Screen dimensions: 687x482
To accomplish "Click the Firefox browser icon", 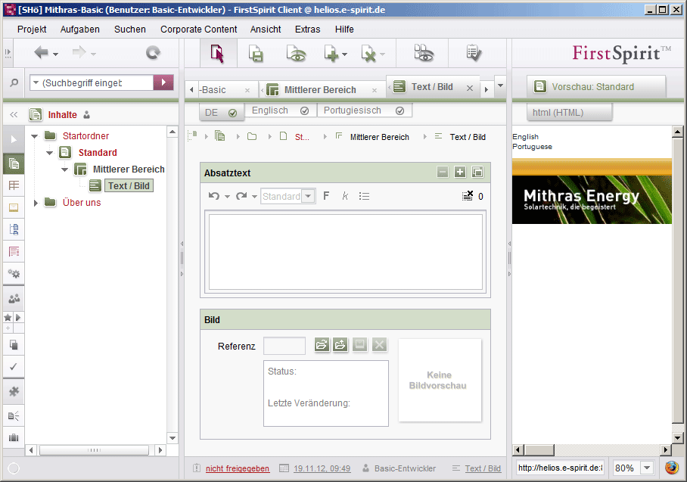I will coord(671,468).
